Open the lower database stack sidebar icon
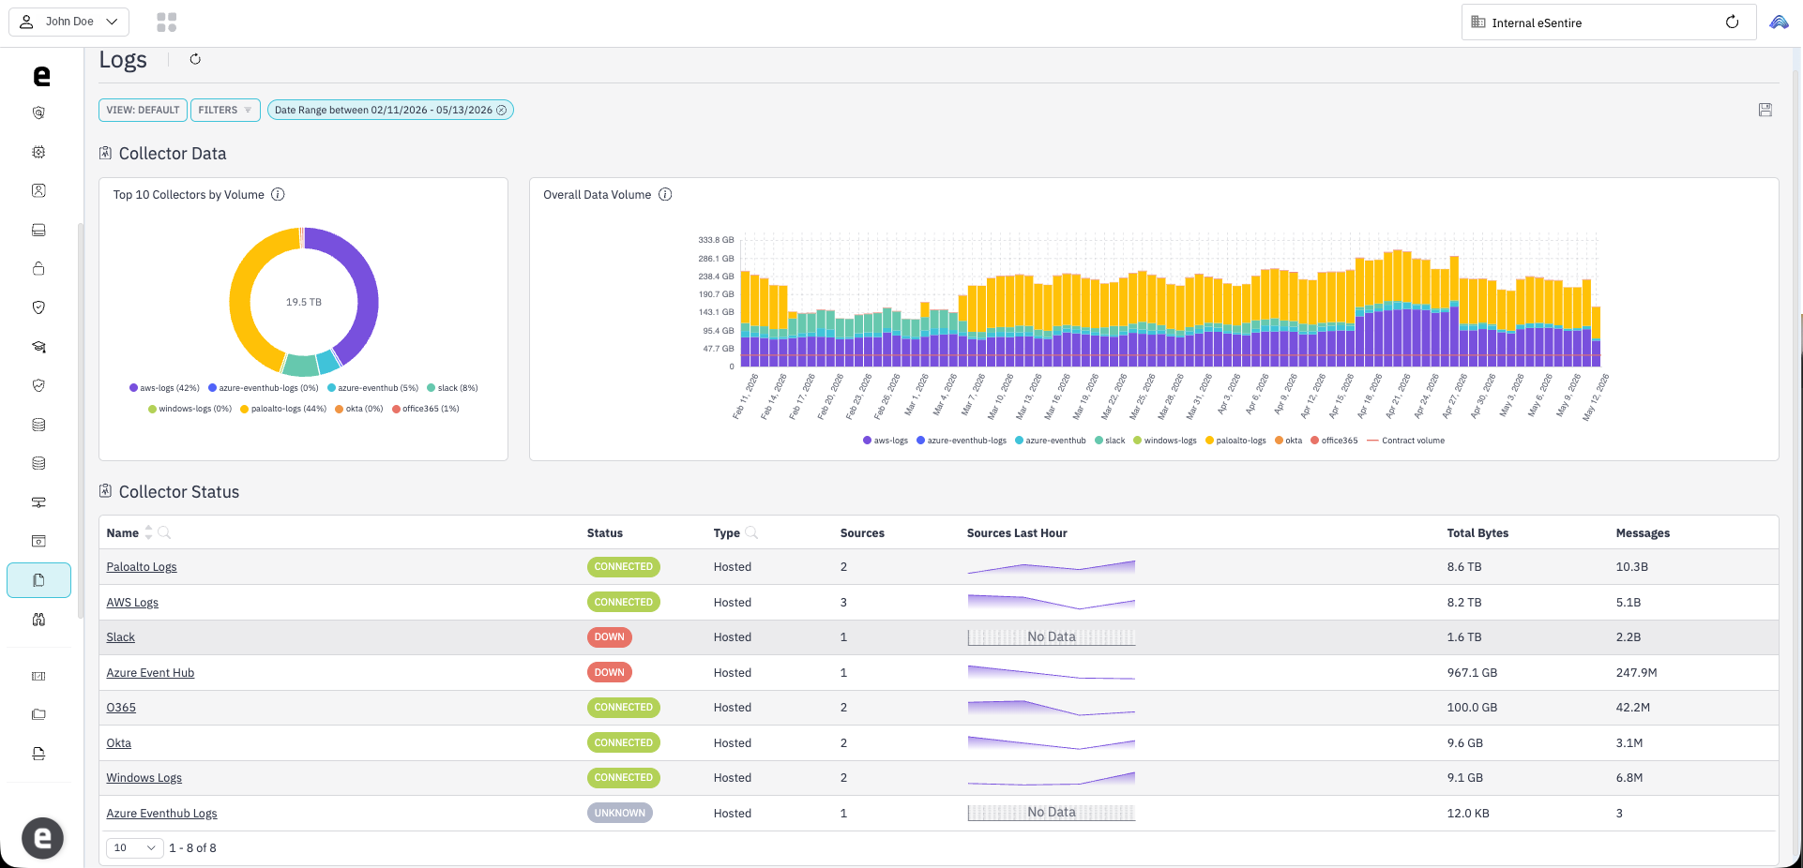The width and height of the screenshot is (1803, 868). [38, 463]
